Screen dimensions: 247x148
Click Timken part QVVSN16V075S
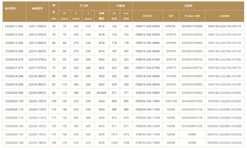(192, 68)
